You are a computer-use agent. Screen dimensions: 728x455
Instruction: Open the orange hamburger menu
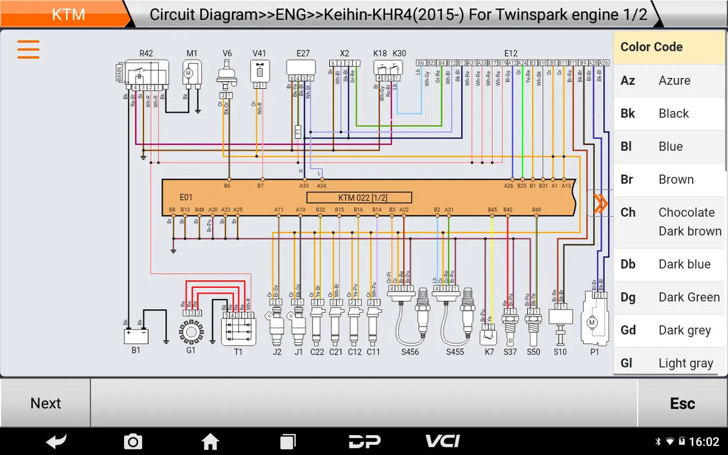pyautogui.click(x=28, y=49)
